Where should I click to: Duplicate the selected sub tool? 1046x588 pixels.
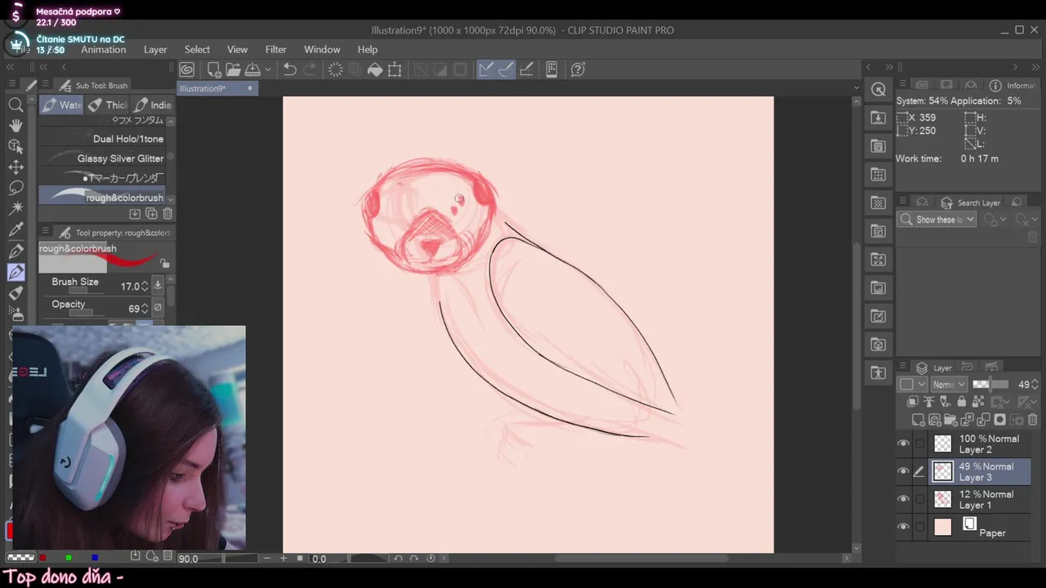point(151,214)
